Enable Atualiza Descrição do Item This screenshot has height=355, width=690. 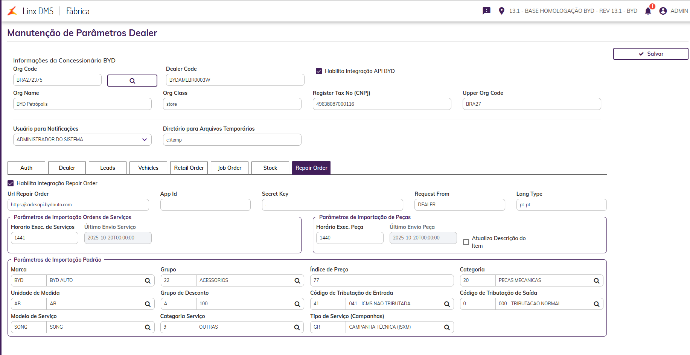coord(466,242)
